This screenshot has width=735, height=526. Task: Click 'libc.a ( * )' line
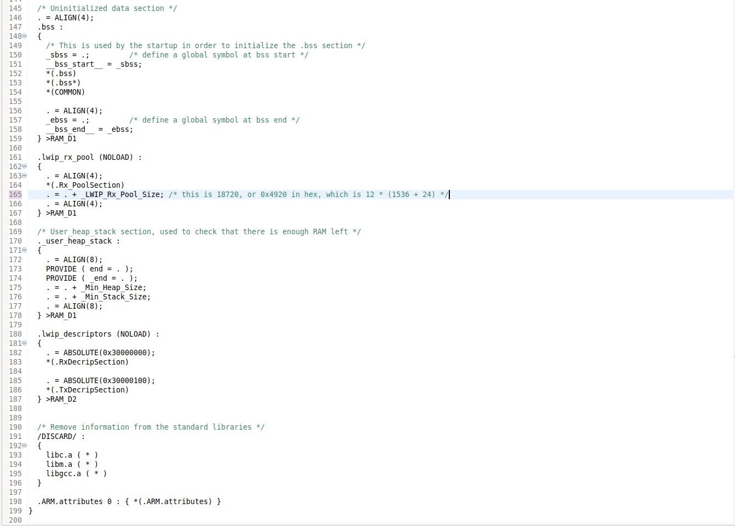coord(72,455)
